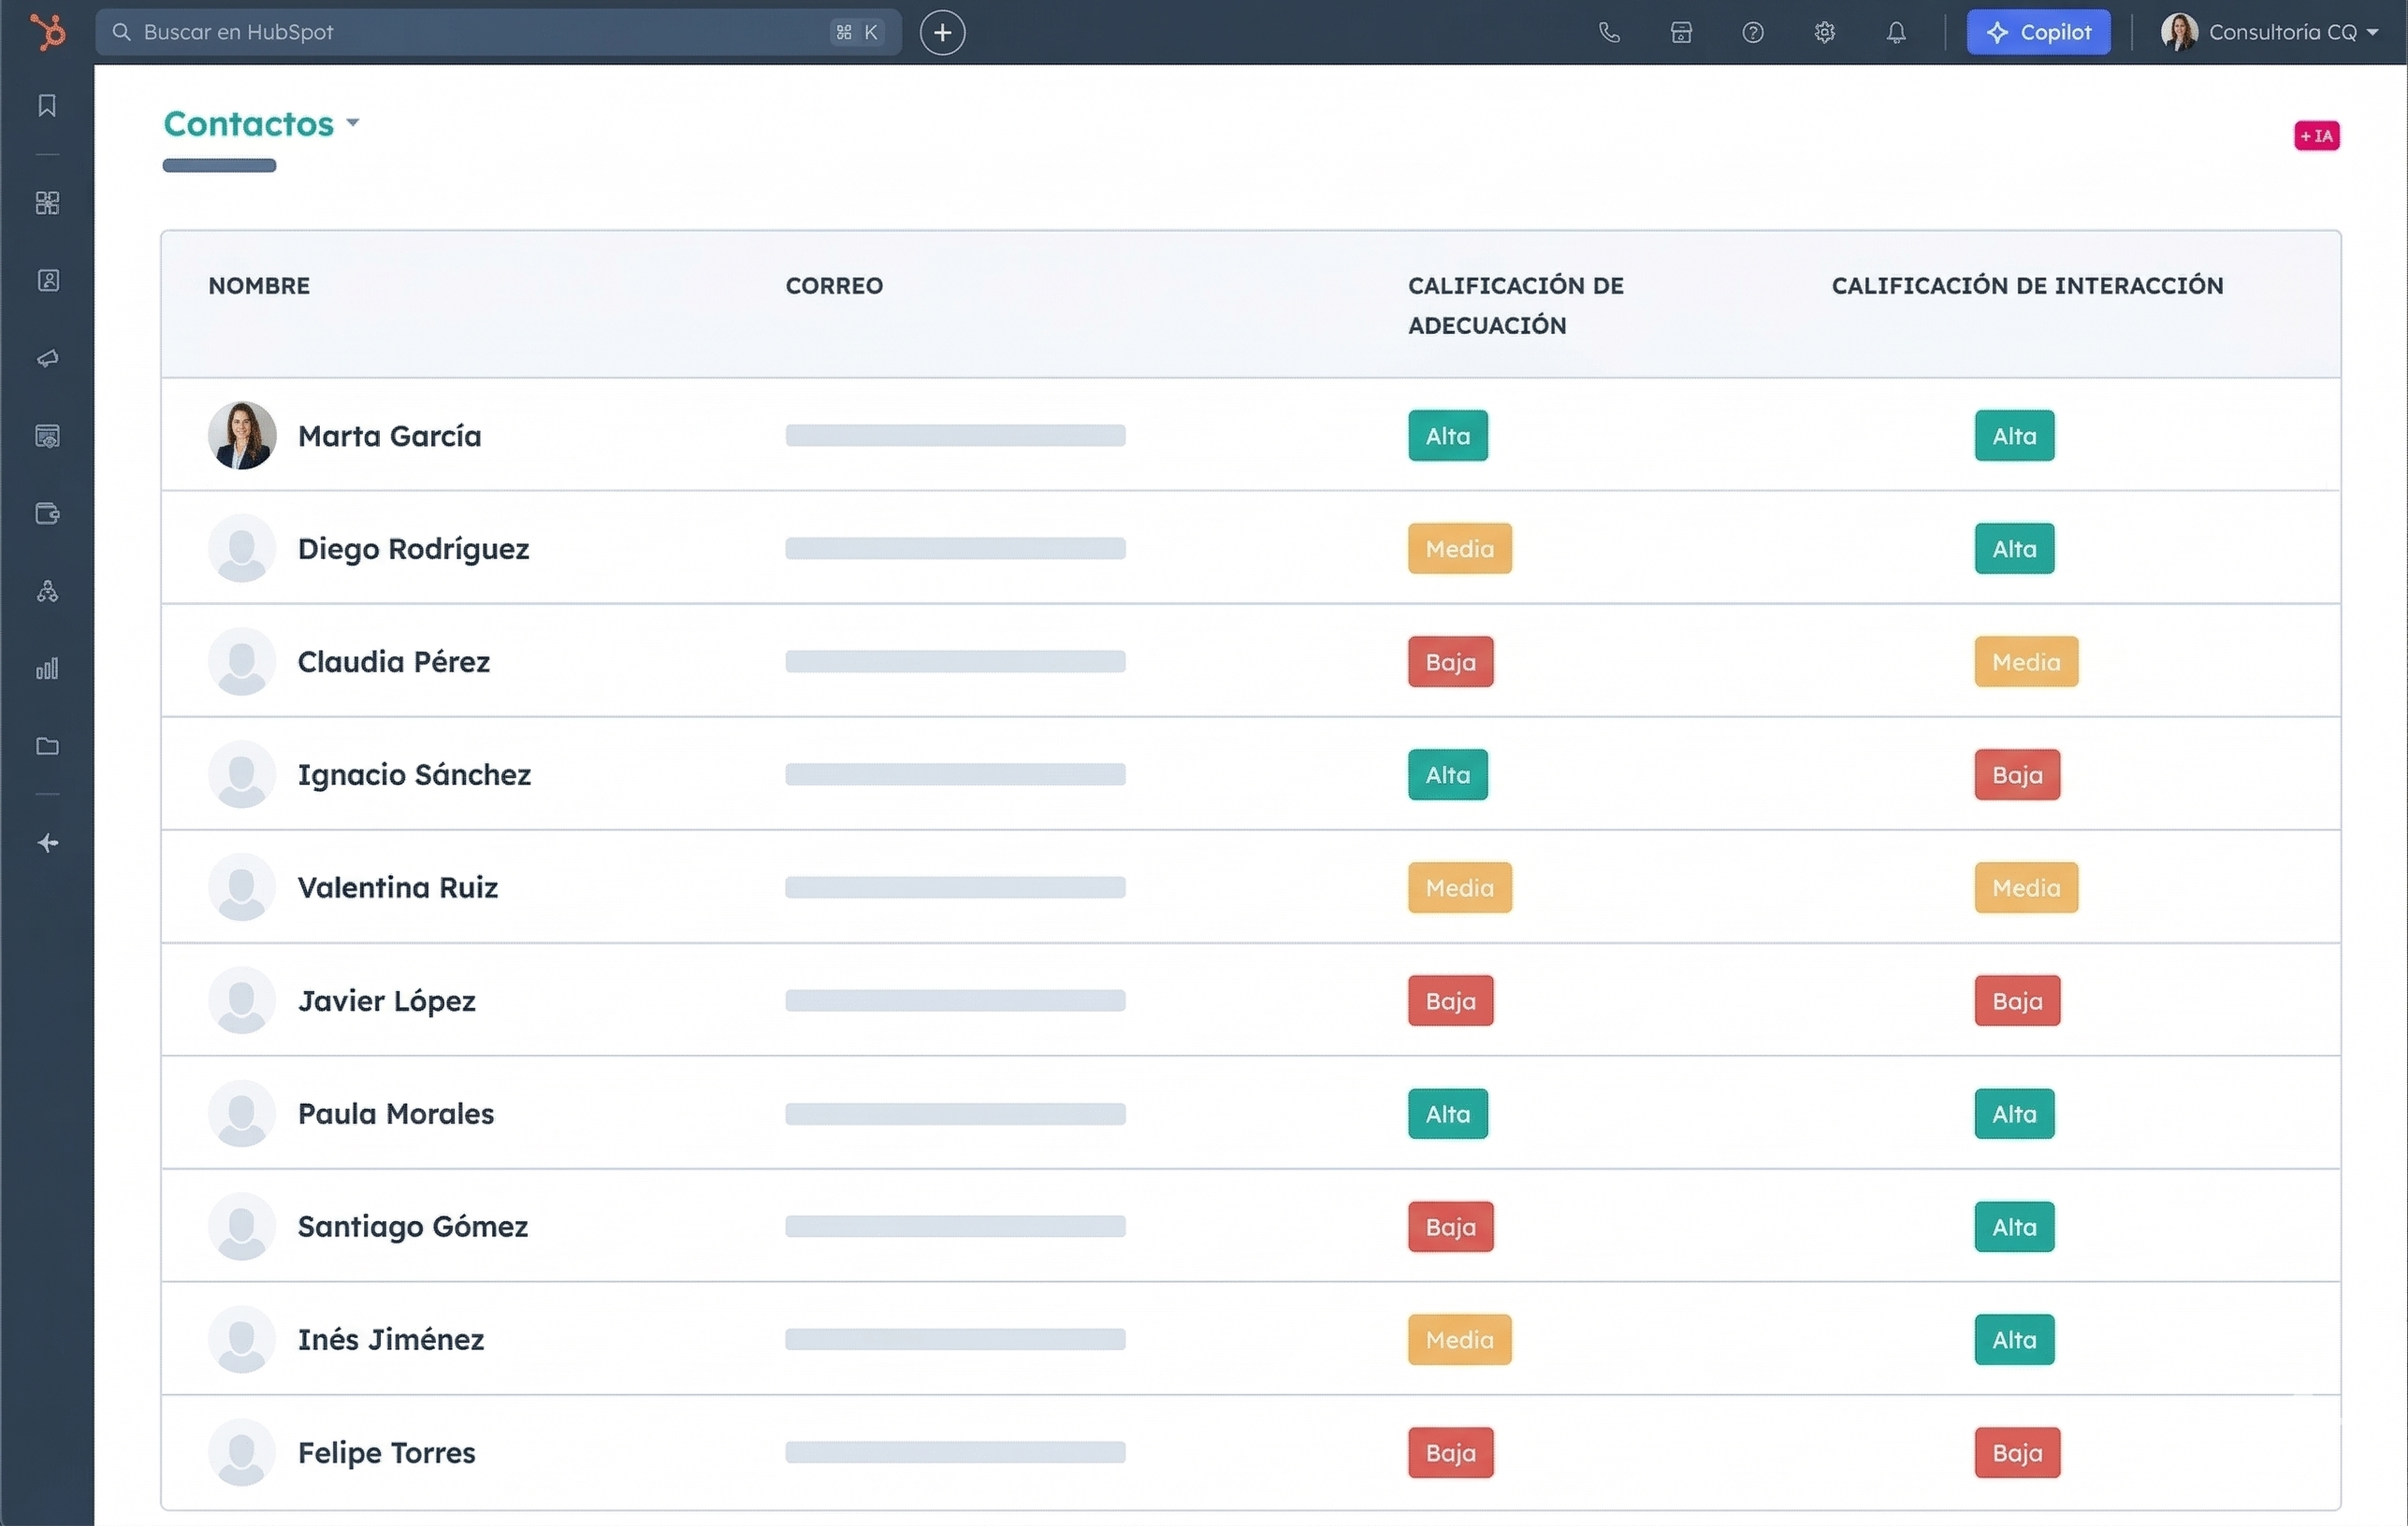Click the workspaces grid sidebar icon
This screenshot has width=2408, height=1526.
point(47,203)
